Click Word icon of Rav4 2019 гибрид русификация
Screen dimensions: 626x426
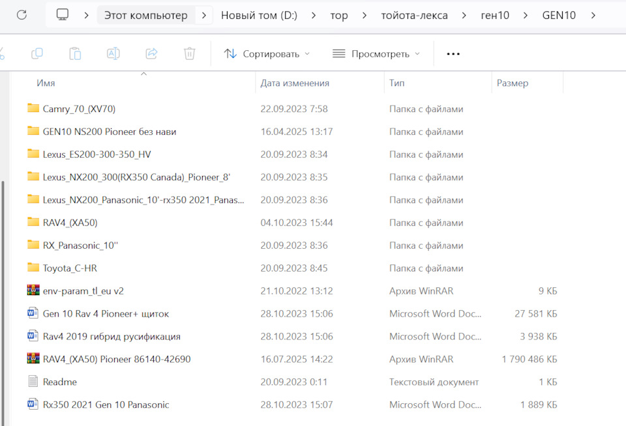point(33,336)
